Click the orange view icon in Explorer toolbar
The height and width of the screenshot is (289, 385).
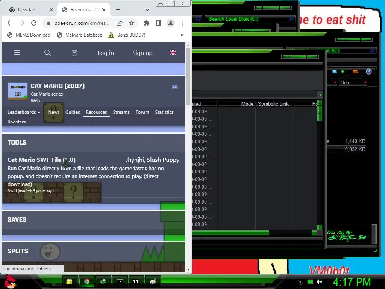pyautogui.click(x=355, y=71)
